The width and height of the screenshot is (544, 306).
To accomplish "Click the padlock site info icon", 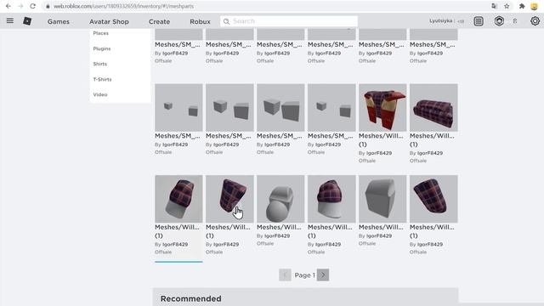I will click(x=48, y=6).
